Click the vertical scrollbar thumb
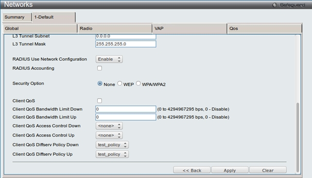This screenshot has height=178, width=312. tap(298, 137)
